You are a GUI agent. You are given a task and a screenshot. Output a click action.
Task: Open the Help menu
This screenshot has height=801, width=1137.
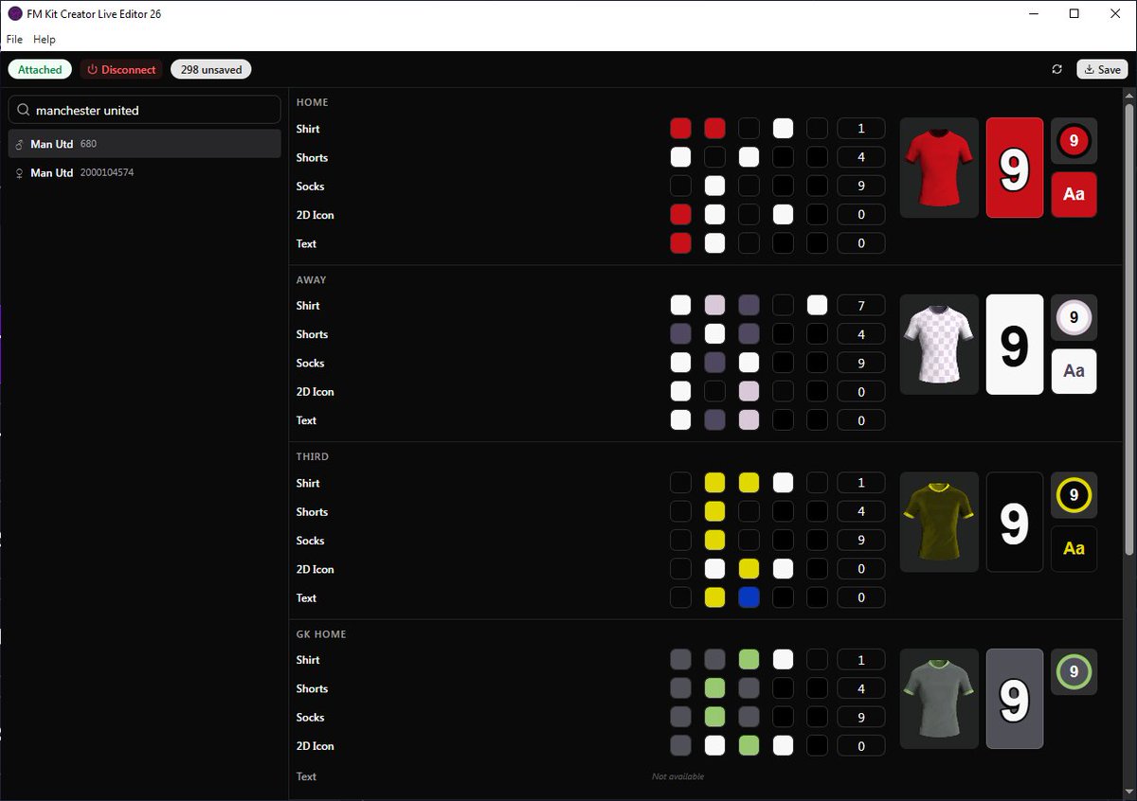click(x=45, y=40)
